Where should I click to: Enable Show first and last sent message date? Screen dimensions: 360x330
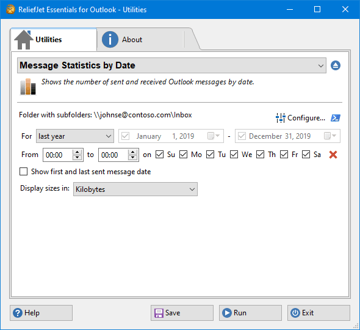tap(23, 172)
